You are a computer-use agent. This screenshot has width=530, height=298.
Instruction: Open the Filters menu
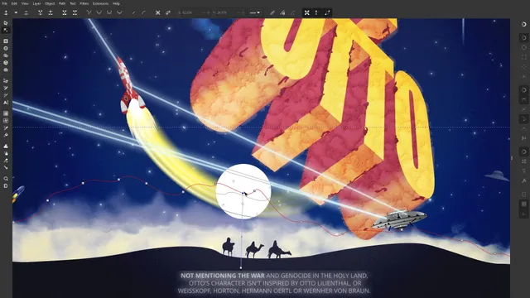point(84,3)
